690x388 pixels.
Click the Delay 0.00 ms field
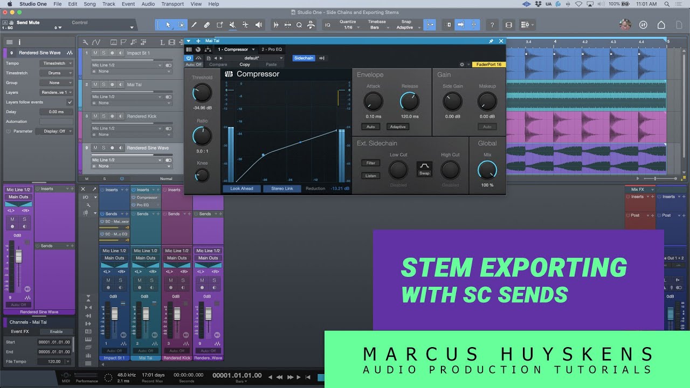click(56, 112)
